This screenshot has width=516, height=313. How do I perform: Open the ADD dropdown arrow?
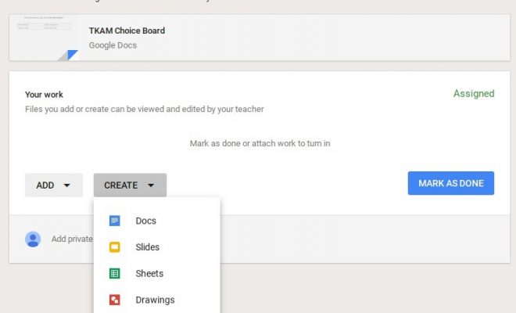(66, 185)
